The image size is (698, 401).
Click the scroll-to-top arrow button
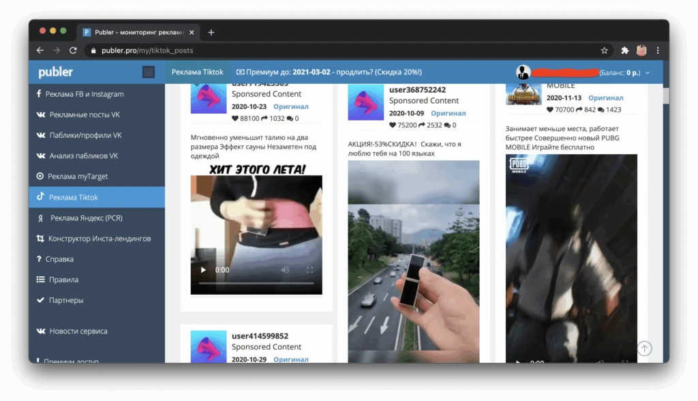coord(645,348)
